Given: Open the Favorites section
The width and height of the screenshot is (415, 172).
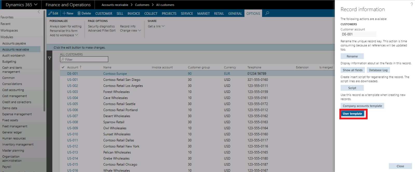Looking at the screenshot, I should click(7, 17).
